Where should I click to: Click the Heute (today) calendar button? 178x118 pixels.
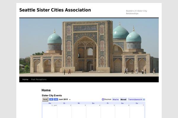point(45,99)
